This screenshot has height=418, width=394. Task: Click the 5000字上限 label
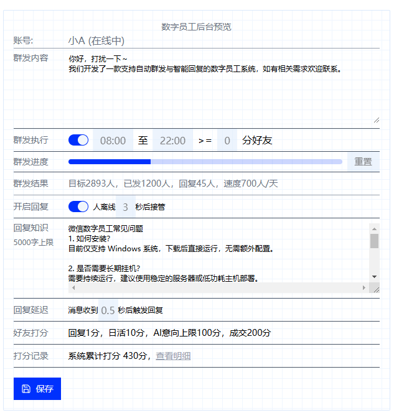click(34, 243)
